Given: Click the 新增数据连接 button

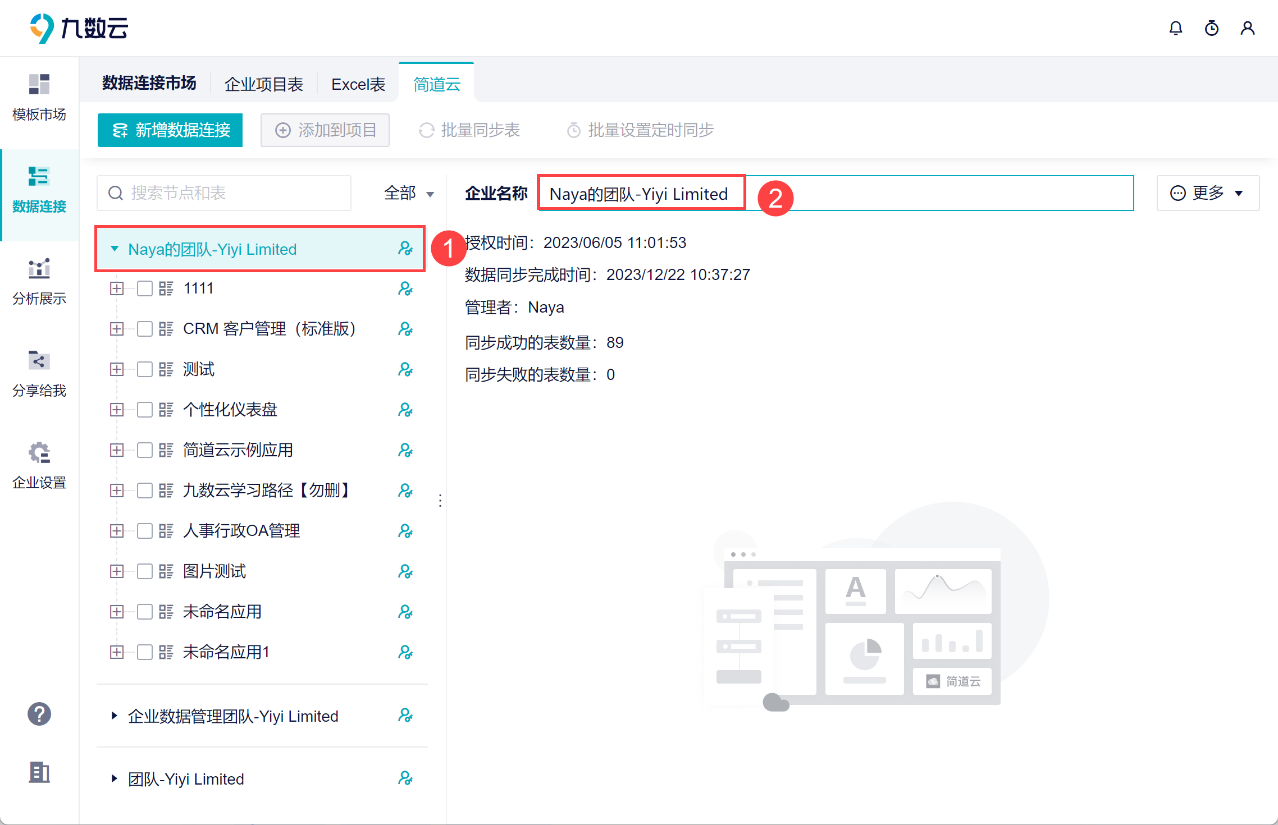Looking at the screenshot, I should tap(170, 130).
